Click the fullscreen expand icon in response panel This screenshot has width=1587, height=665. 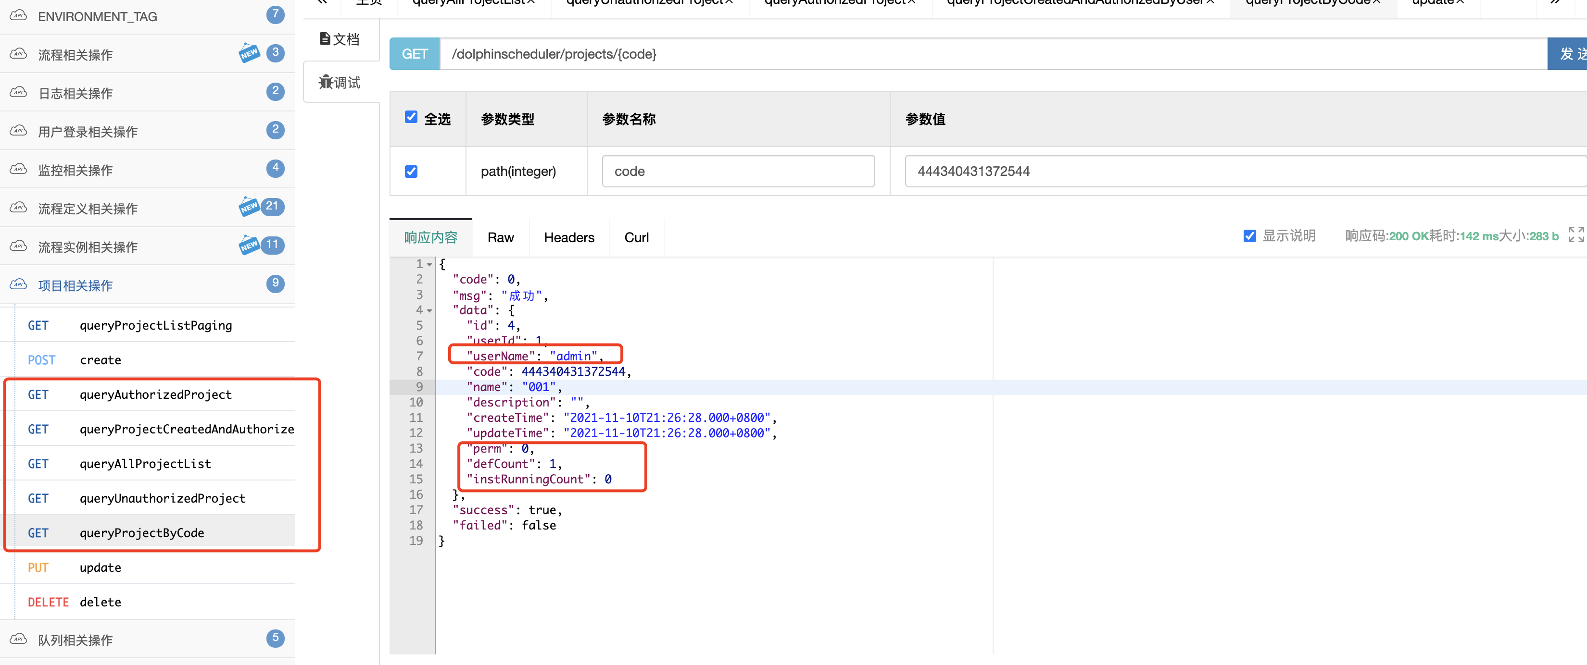pyautogui.click(x=1575, y=234)
